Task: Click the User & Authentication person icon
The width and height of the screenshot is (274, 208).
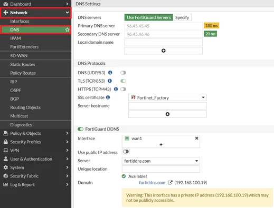Action: point(6,159)
